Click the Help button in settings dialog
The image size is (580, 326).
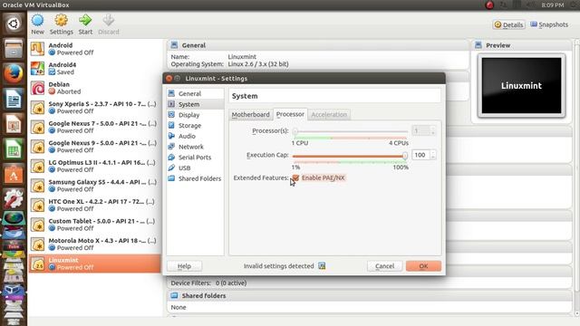184,266
